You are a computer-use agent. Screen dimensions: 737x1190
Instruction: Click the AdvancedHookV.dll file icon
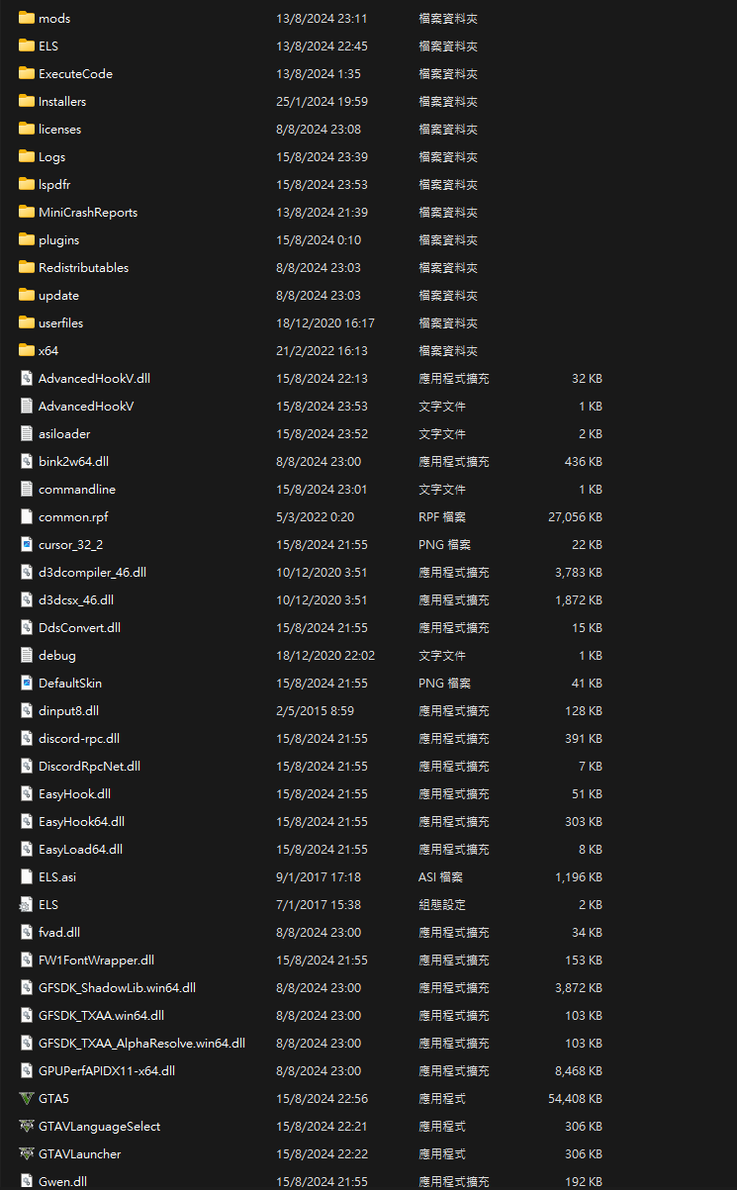coord(27,378)
